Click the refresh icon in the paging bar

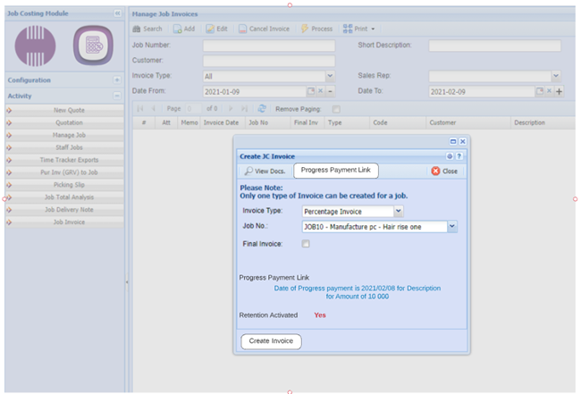click(x=262, y=108)
